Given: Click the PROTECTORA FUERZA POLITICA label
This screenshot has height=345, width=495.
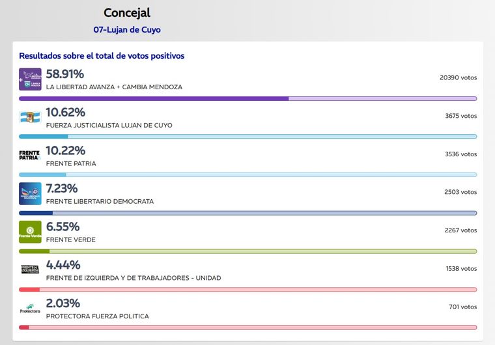Looking at the screenshot, I should (98, 316).
